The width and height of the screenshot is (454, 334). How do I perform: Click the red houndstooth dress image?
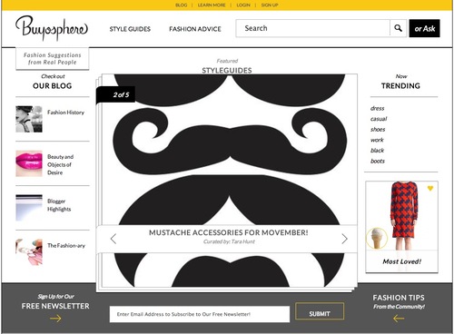tap(404, 215)
